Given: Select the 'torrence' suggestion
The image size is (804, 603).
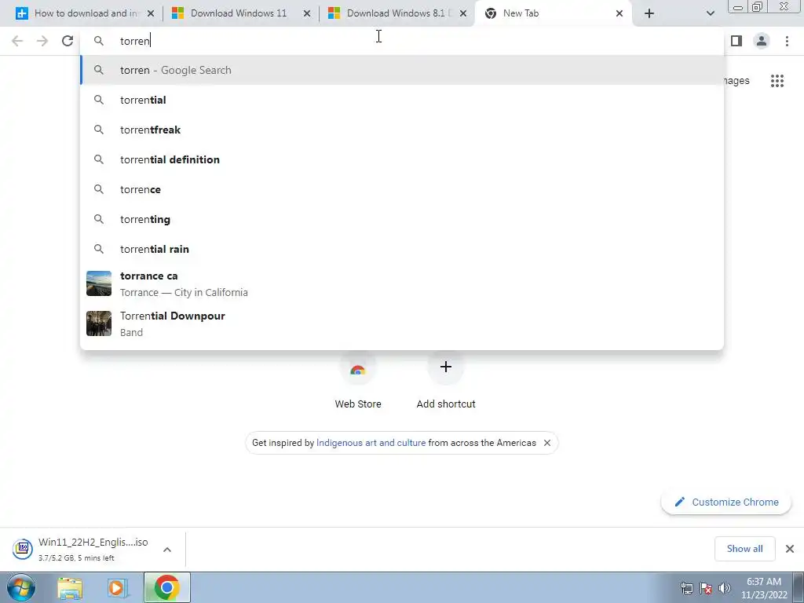Looking at the screenshot, I should 402,189.
